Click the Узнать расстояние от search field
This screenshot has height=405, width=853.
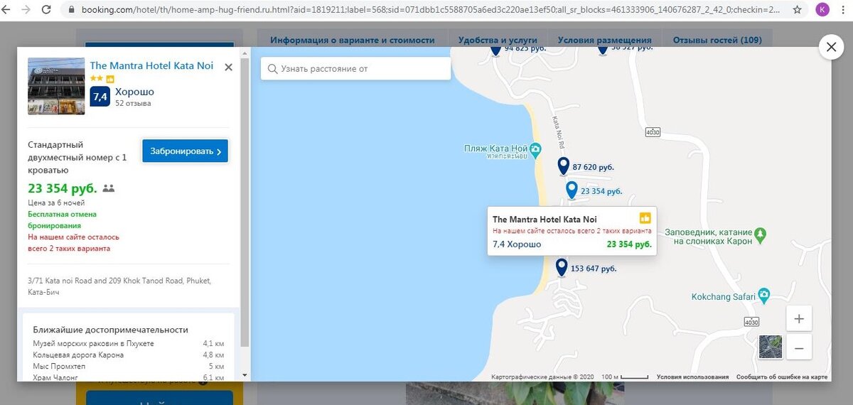coord(356,69)
